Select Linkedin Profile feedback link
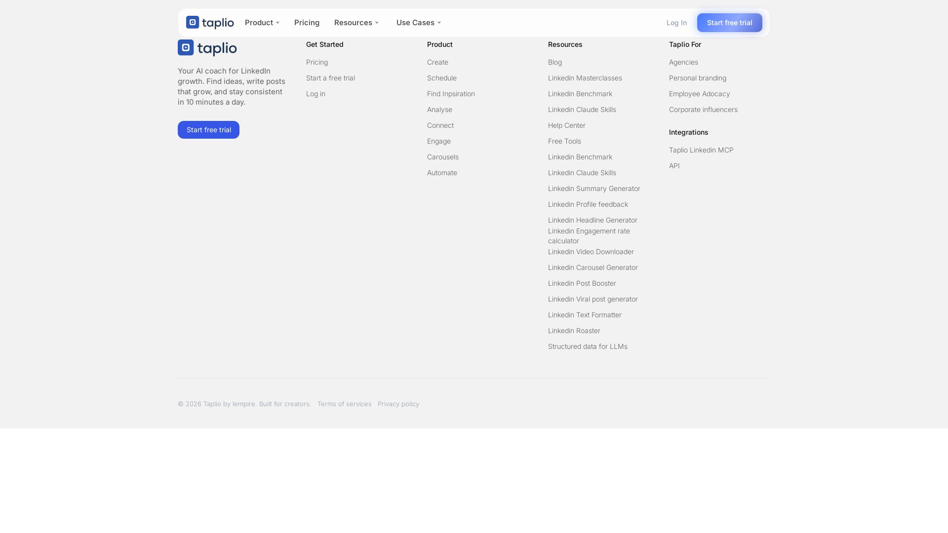Viewport: 948px width, 533px height. (x=588, y=204)
